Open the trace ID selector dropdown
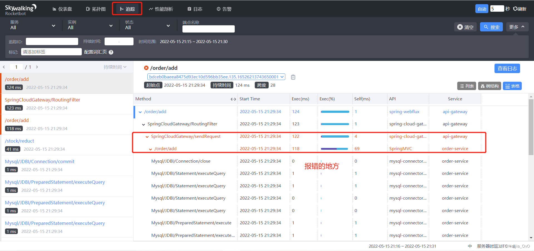This screenshot has height=251, width=534. click(x=216, y=77)
